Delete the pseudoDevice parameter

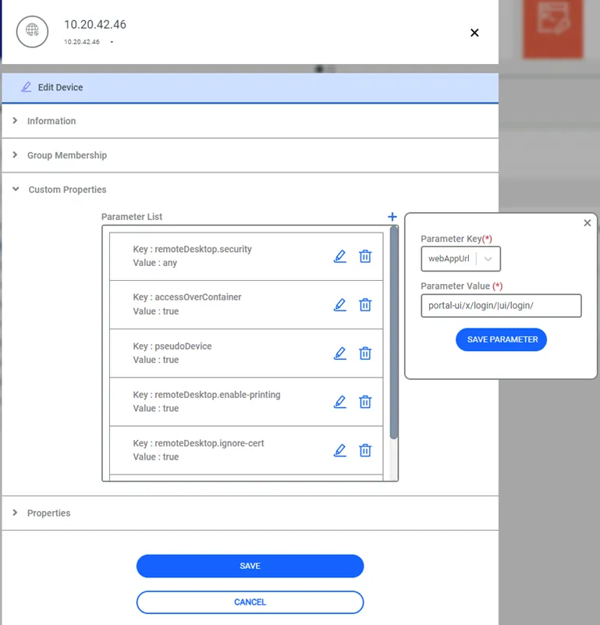[365, 353]
